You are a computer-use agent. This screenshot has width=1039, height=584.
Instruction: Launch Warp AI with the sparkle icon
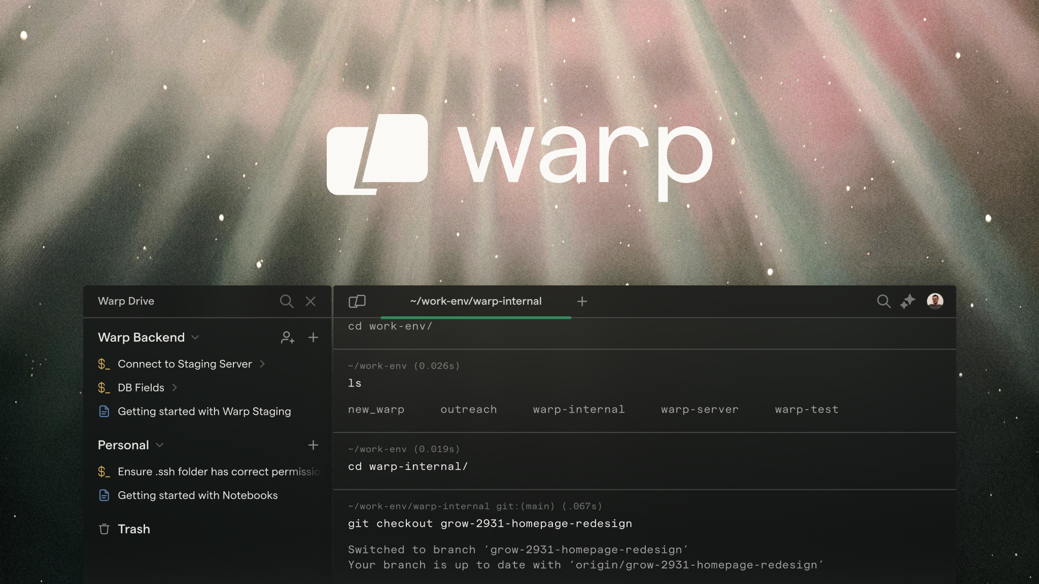(x=909, y=301)
